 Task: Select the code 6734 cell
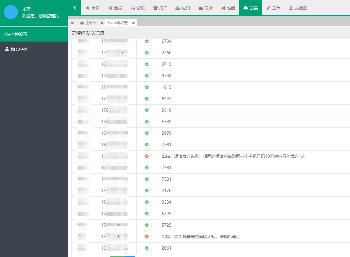coord(166,41)
